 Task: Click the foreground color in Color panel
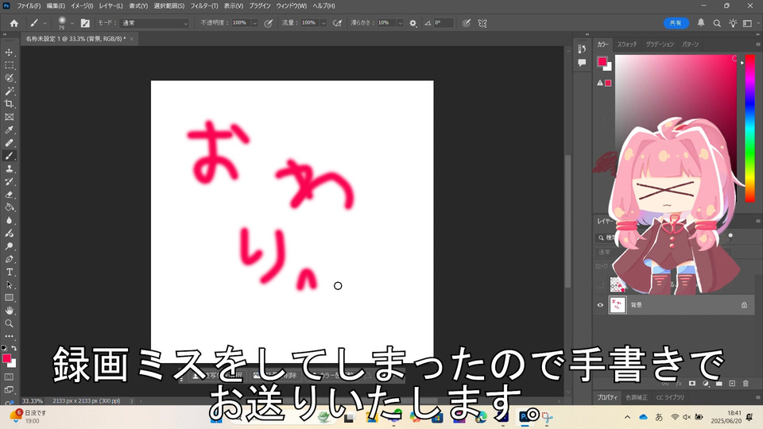(602, 61)
